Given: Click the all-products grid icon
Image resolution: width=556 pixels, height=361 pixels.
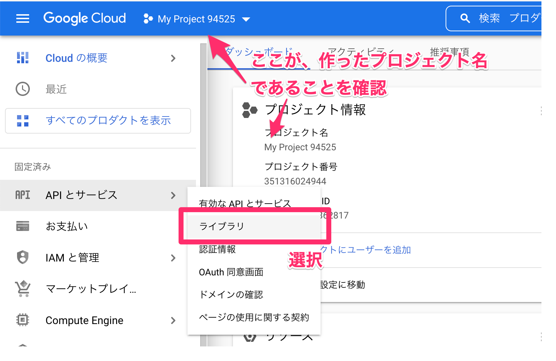Looking at the screenshot, I should tap(23, 121).
